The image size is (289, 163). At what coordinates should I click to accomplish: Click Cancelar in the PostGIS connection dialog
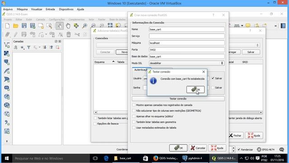pos(198,148)
